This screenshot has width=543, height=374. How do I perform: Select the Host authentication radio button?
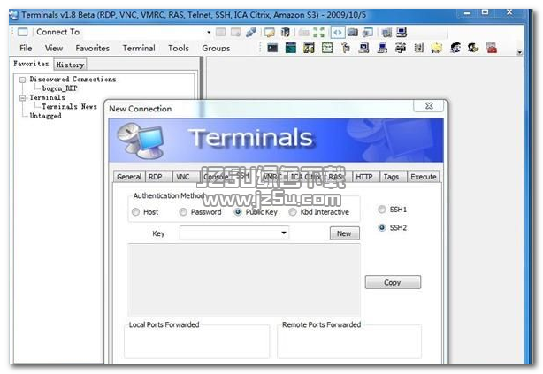pyautogui.click(x=136, y=211)
